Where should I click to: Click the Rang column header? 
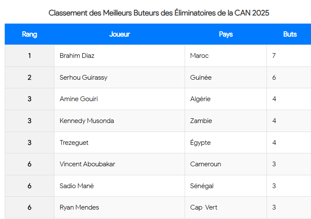(x=30, y=34)
